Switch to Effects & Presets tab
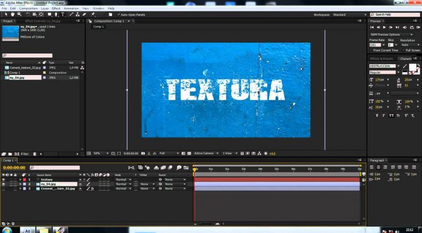Viewport: 422px width, 233px height. coord(381,59)
